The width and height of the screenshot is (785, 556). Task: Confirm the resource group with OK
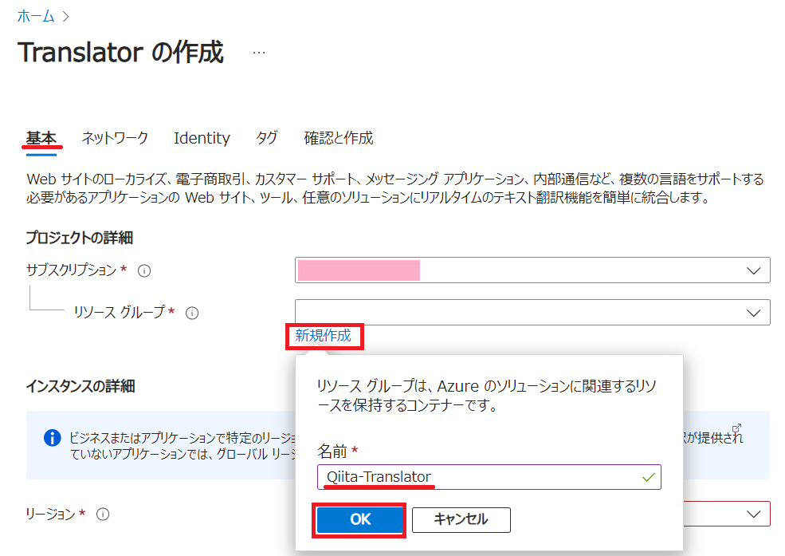tap(360, 519)
